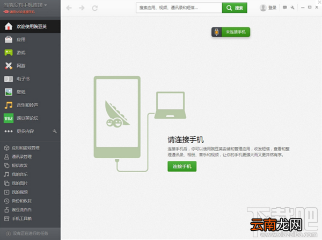Open the feedback speech bubble icon
This screenshot has width=322, height=240.
click(284, 8)
